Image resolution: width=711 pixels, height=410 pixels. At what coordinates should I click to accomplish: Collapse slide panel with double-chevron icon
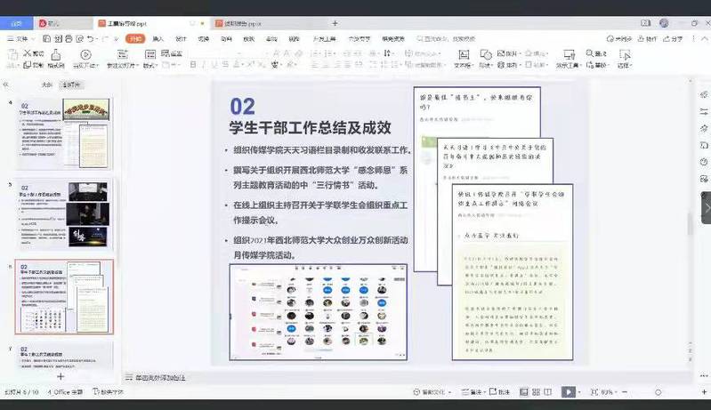tap(7, 84)
